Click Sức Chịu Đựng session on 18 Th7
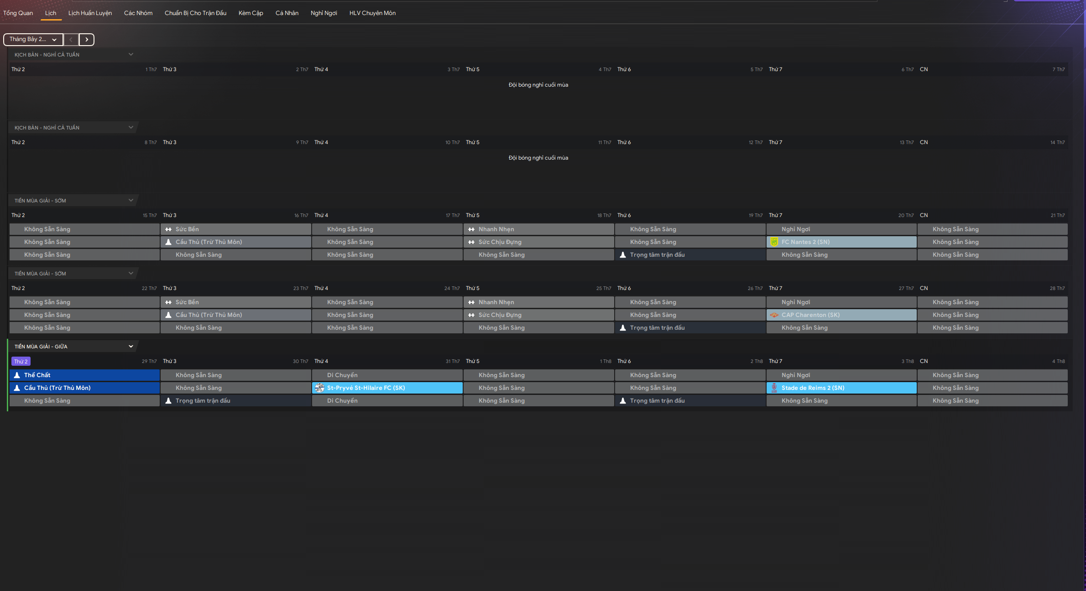1086x591 pixels. point(539,242)
